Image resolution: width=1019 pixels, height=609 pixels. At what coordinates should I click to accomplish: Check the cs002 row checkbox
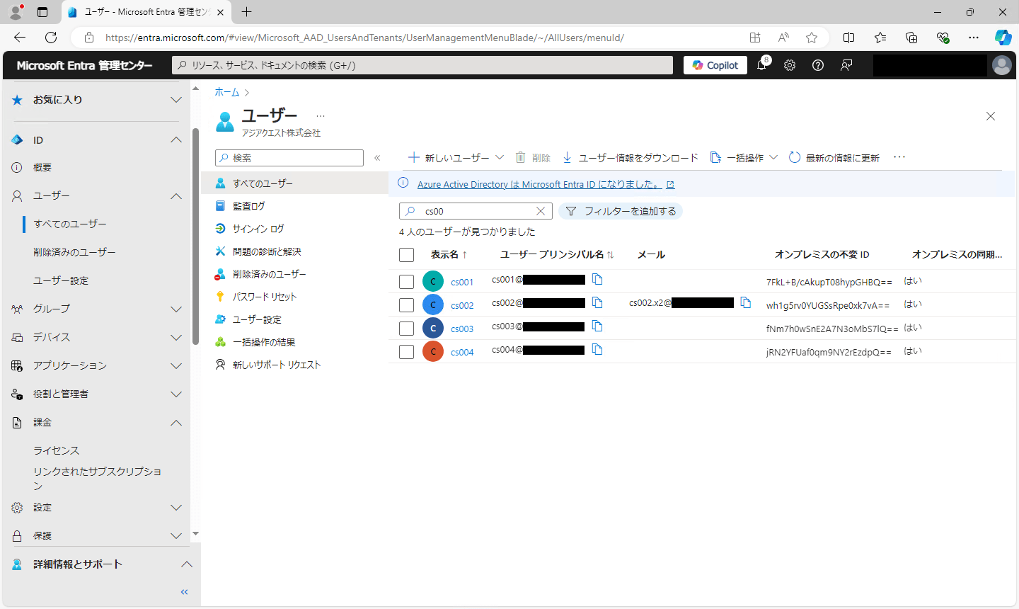[x=406, y=305]
